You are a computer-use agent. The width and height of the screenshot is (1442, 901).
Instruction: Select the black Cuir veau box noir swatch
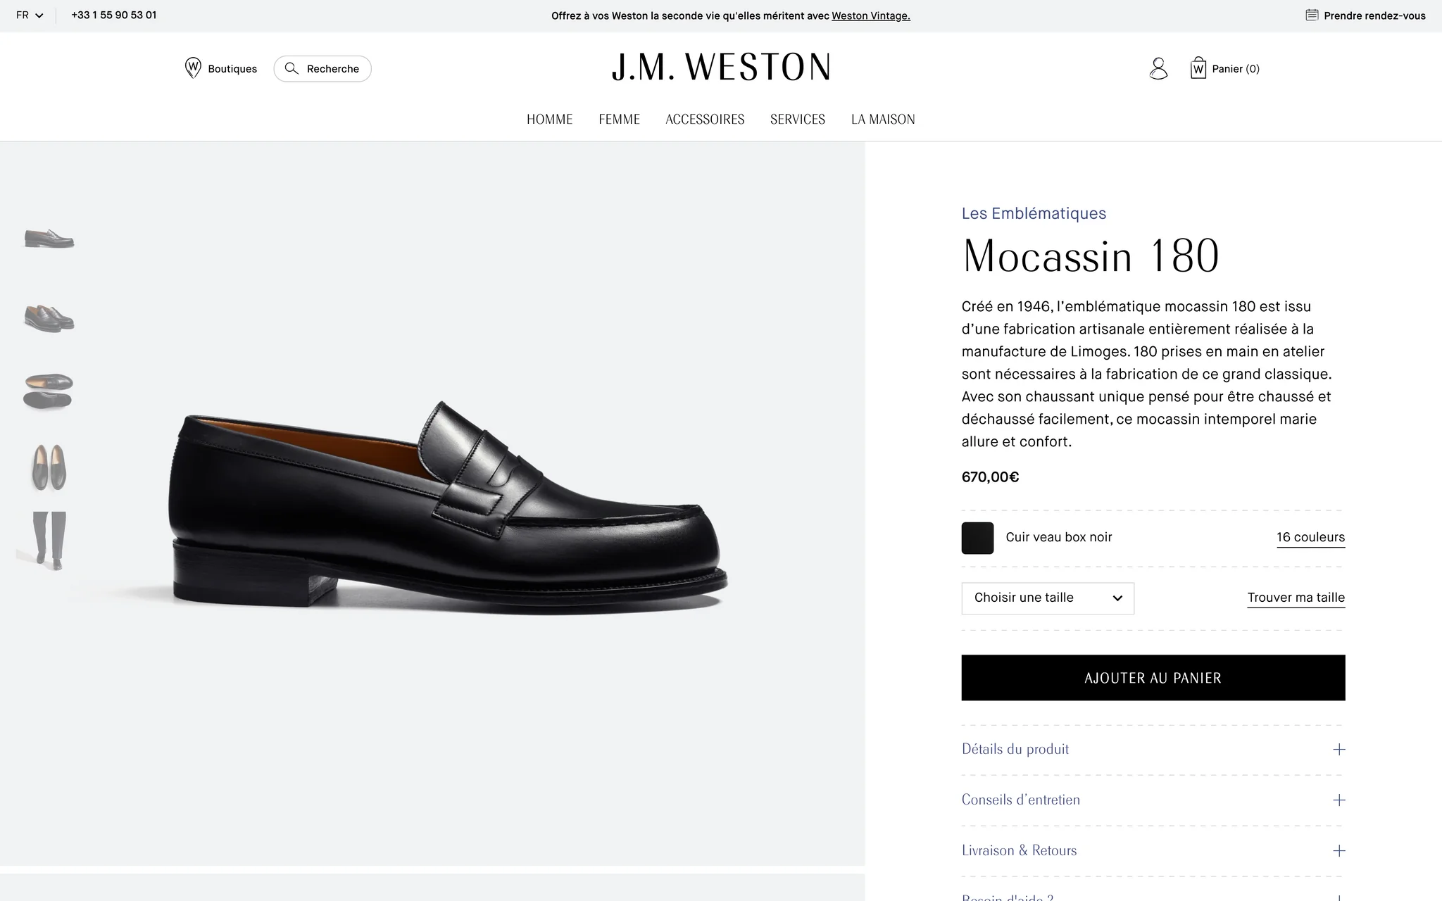(x=977, y=538)
